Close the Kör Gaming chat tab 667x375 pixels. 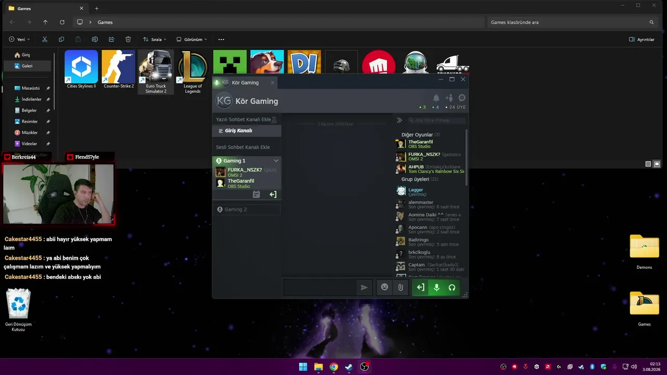pos(272,83)
